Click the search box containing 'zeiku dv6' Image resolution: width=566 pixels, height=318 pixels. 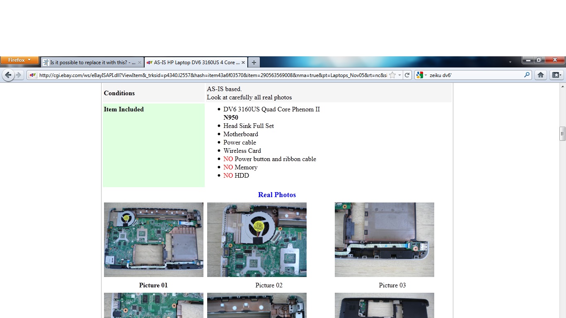point(476,75)
